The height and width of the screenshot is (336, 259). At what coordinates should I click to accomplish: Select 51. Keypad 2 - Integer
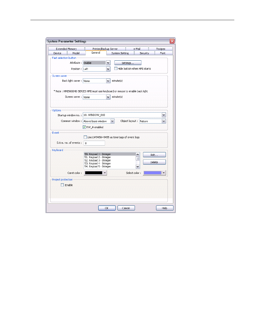click(x=110, y=157)
